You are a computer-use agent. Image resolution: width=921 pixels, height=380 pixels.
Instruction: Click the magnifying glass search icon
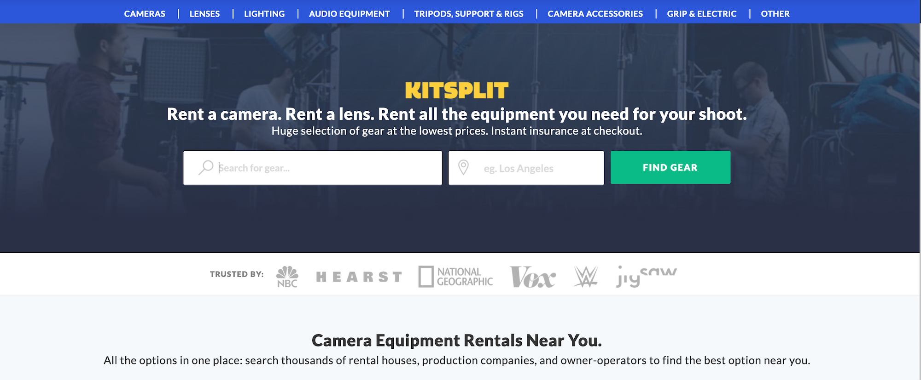click(206, 168)
